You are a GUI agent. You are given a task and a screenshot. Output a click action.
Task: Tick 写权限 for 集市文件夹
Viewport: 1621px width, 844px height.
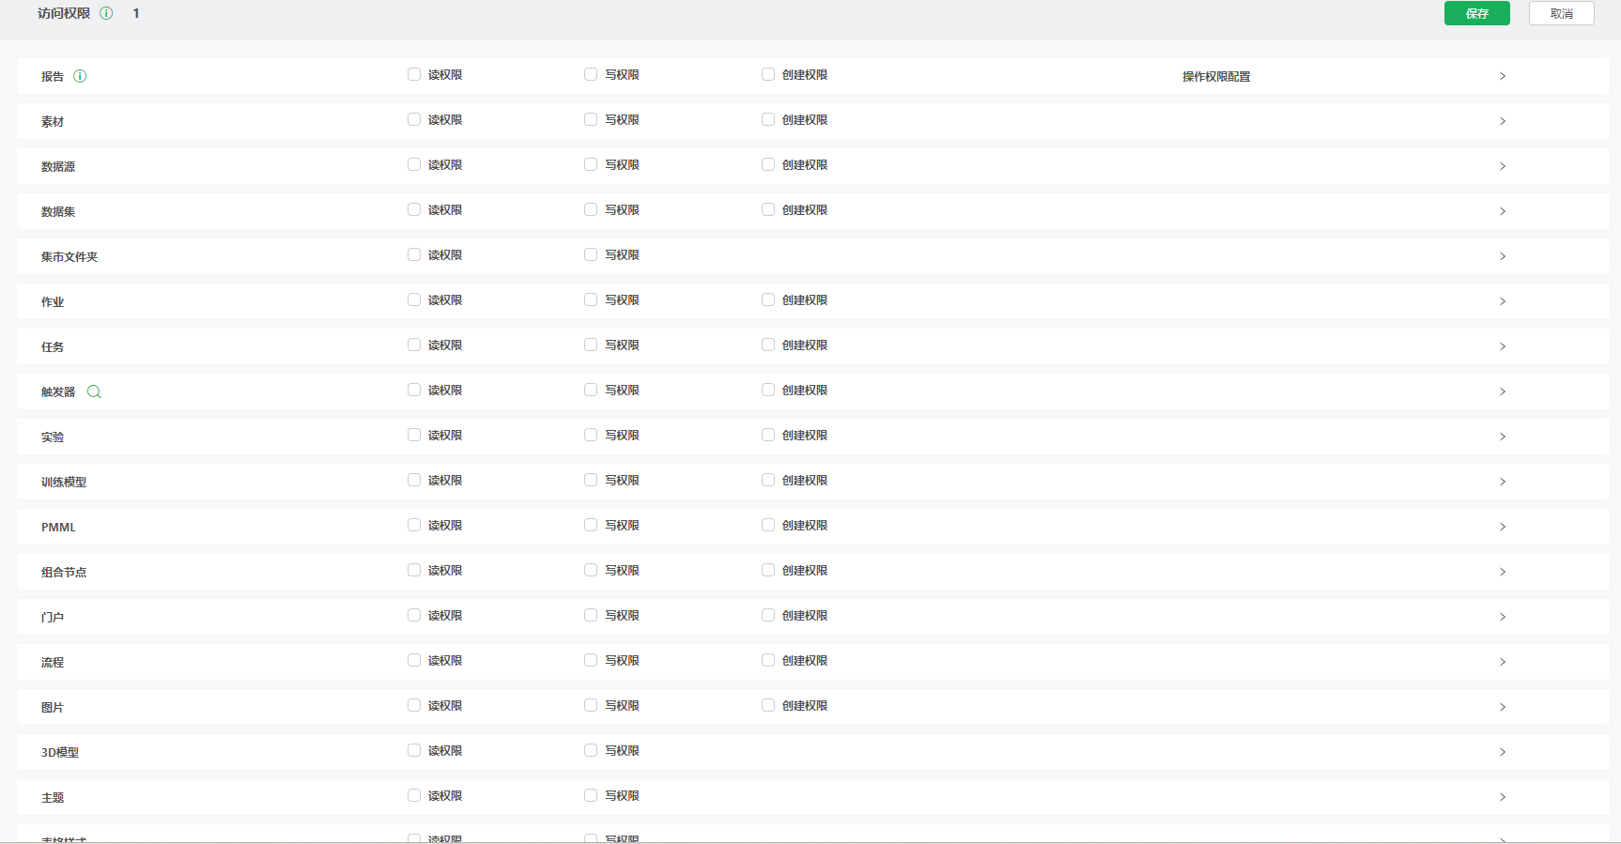pyautogui.click(x=591, y=254)
